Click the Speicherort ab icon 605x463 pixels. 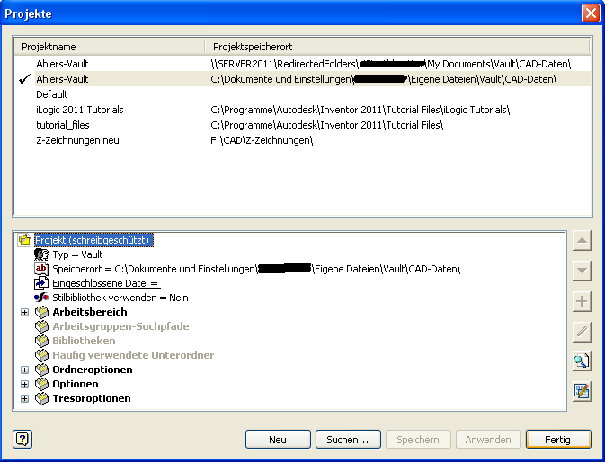[x=41, y=269]
